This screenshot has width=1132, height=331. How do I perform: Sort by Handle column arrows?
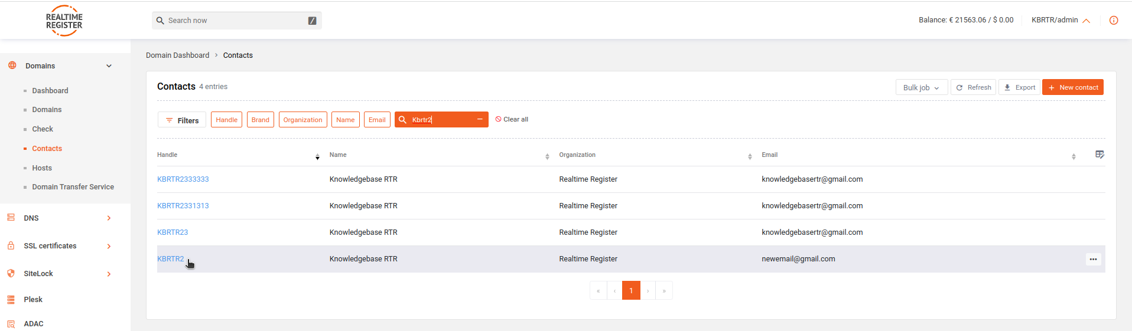(317, 156)
